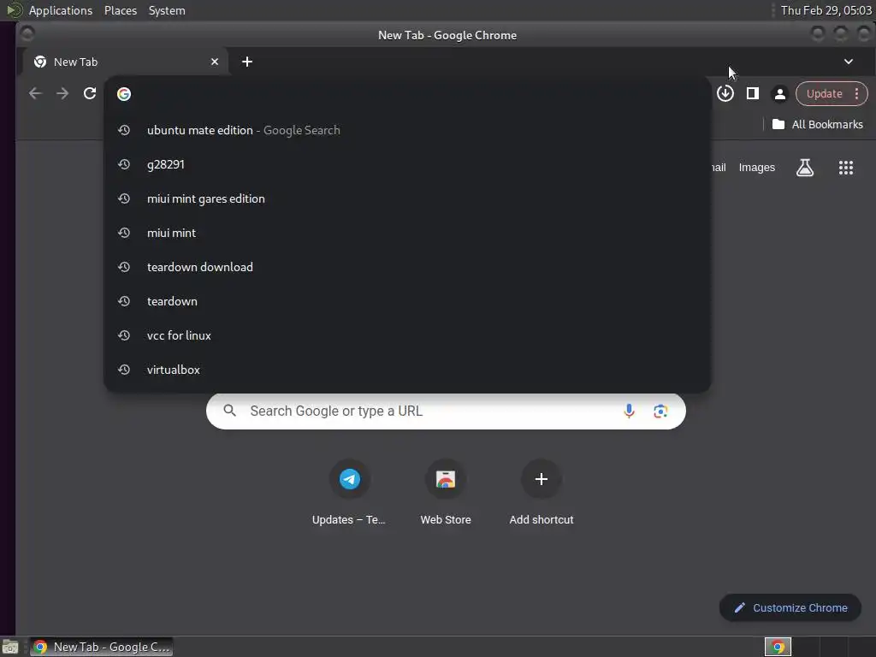
Task: Select suggestion g28291
Action: pos(407,164)
